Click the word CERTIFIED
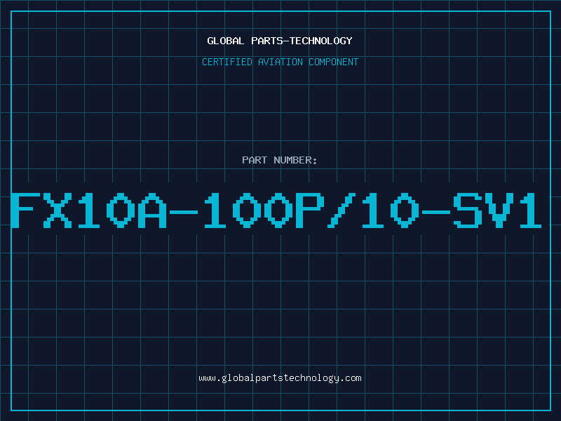 click(x=227, y=62)
